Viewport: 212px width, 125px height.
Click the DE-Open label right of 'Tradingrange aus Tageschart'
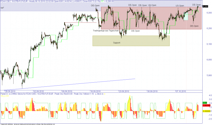[x=135, y=31]
